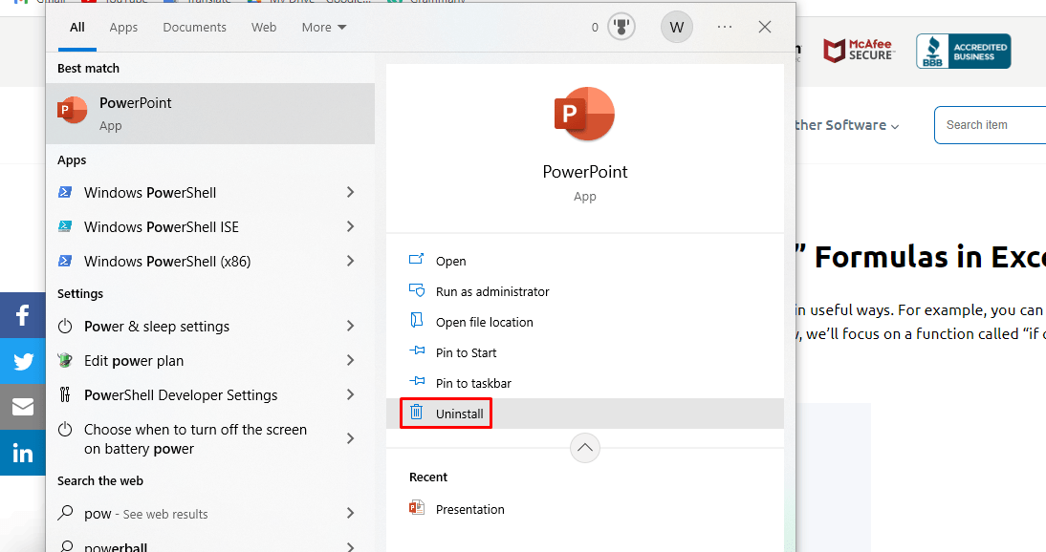Expand Windows PowerShell ISE options arrow
The image size is (1046, 552).
coord(350,227)
